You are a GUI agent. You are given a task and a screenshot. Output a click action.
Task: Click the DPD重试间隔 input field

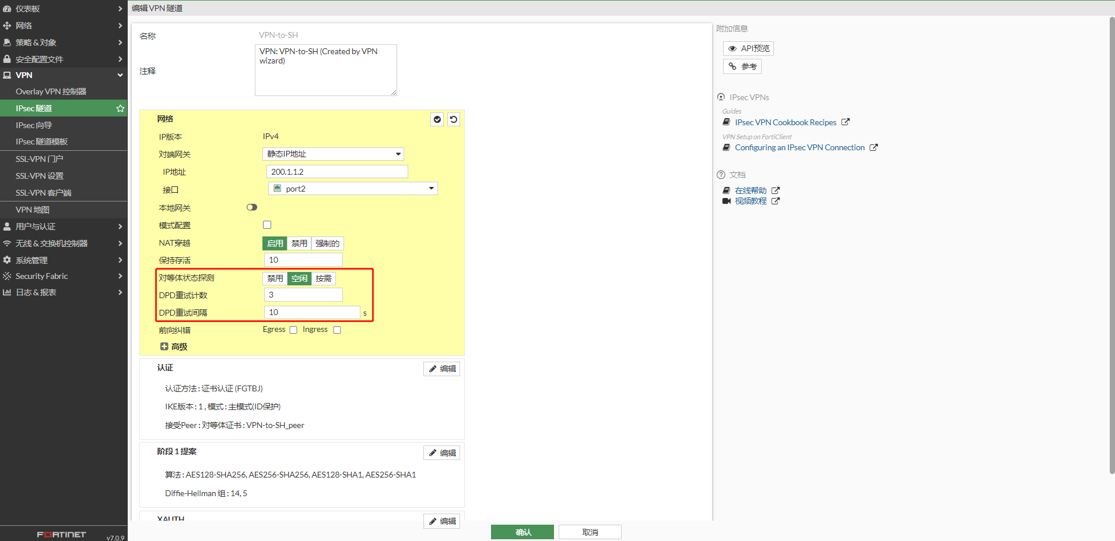pos(312,313)
